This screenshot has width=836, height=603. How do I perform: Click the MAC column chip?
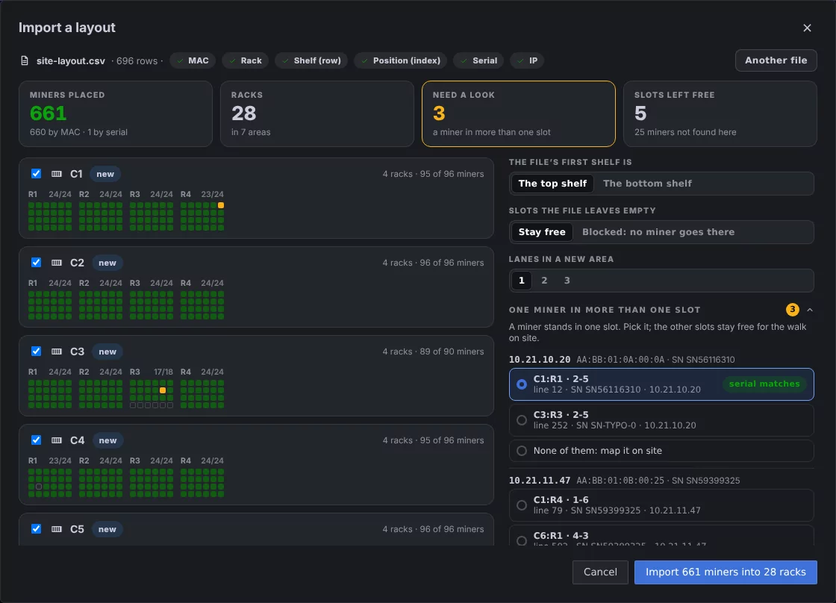point(193,60)
